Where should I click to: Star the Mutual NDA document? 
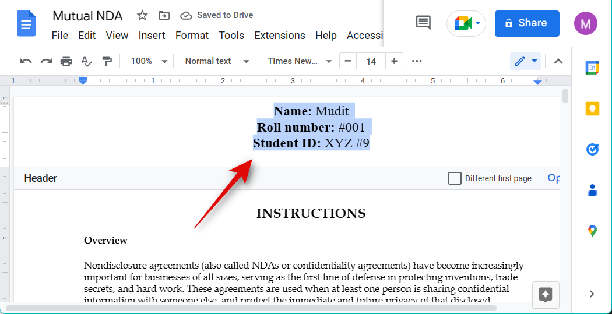pyautogui.click(x=142, y=16)
